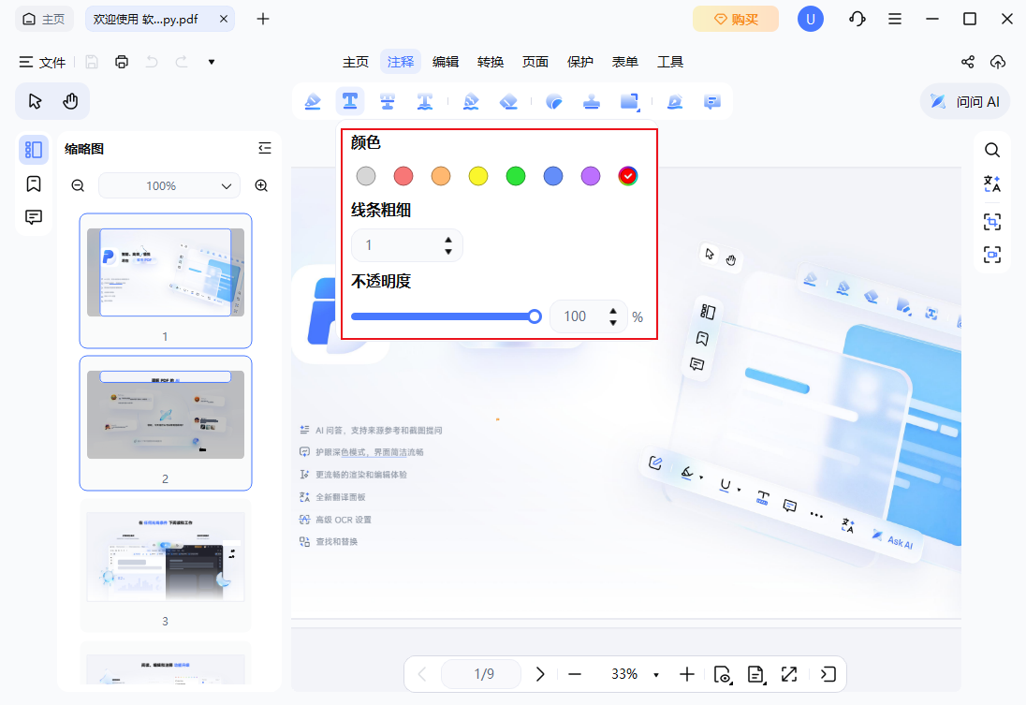Screen dimensions: 1026x705
Task: Switch to the 注释 annotation tab
Action: click(401, 62)
